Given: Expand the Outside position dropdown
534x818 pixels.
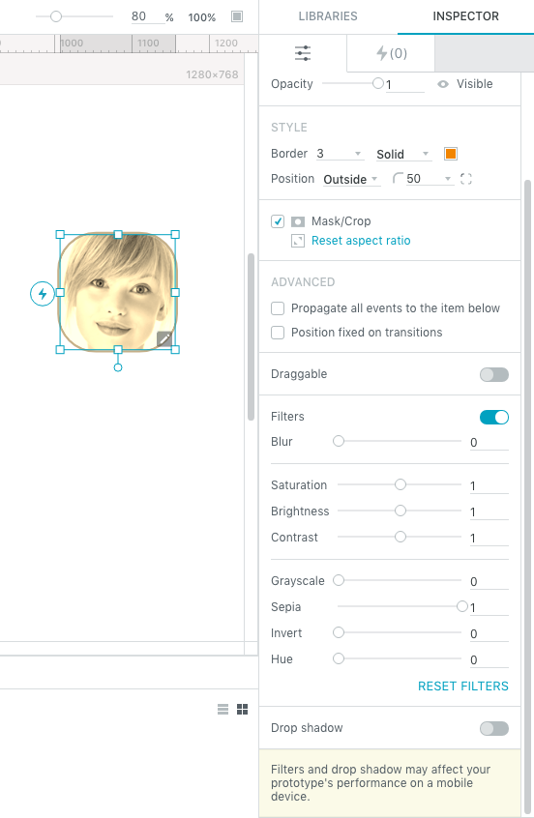Looking at the screenshot, I should pos(351,179).
